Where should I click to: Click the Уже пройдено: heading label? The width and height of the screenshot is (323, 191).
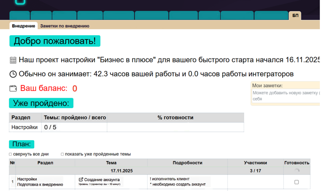point(41,103)
